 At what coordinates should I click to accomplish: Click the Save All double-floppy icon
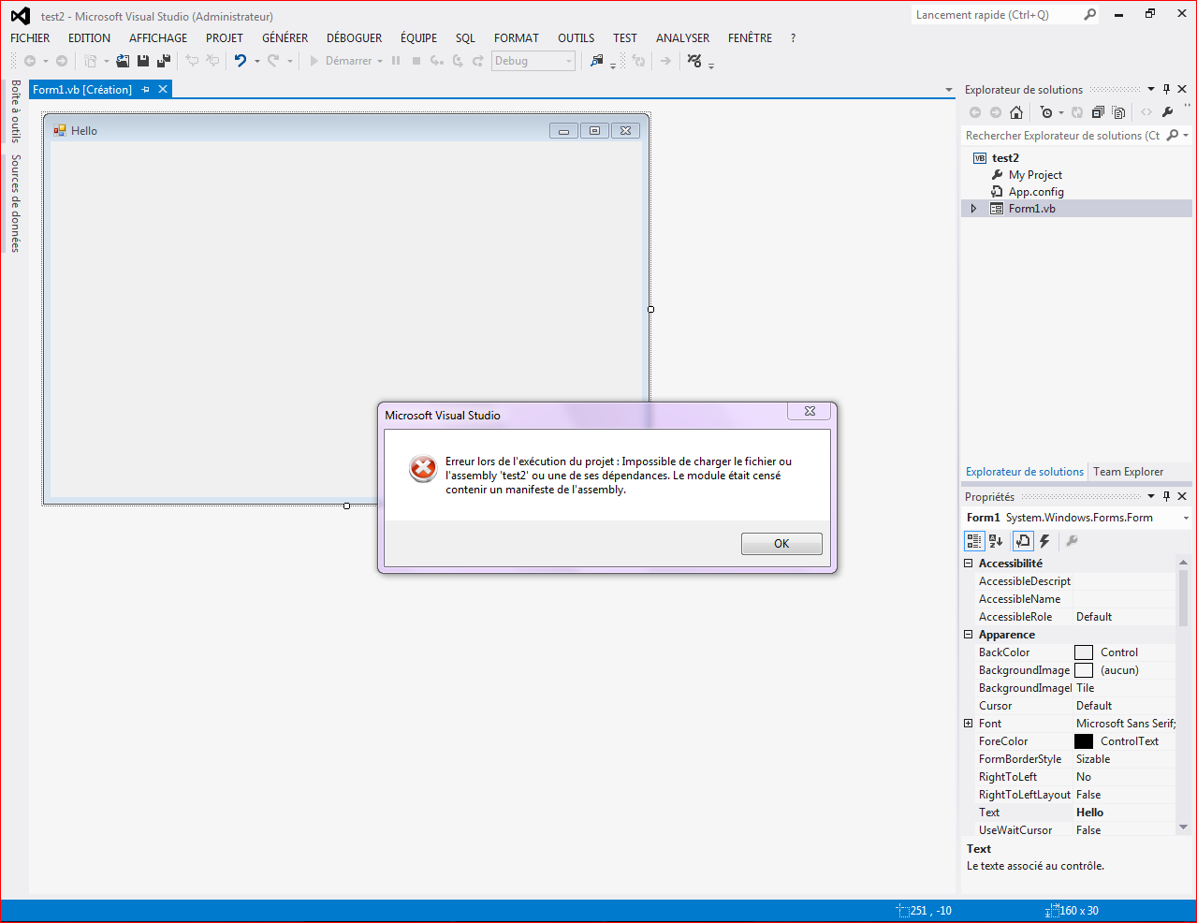(164, 61)
